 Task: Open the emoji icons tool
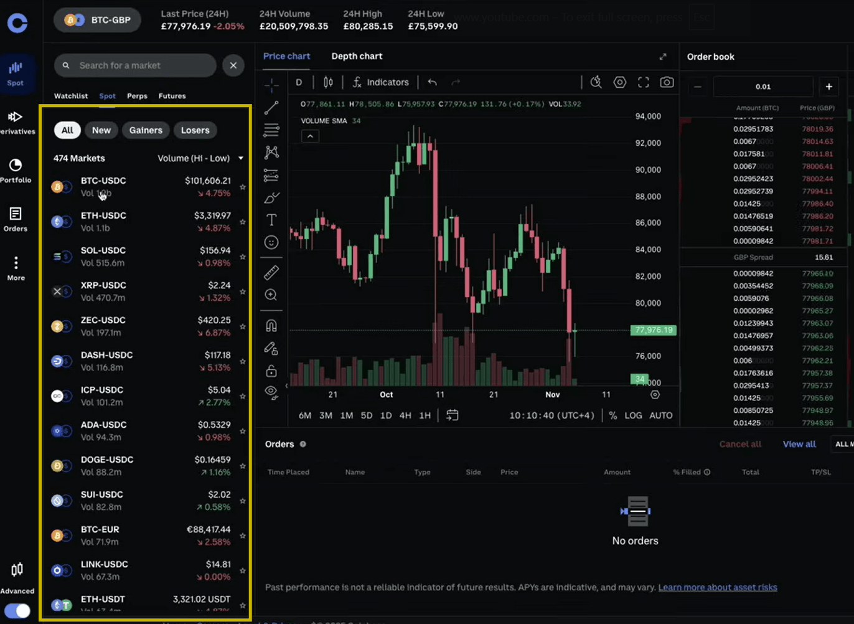tap(271, 242)
